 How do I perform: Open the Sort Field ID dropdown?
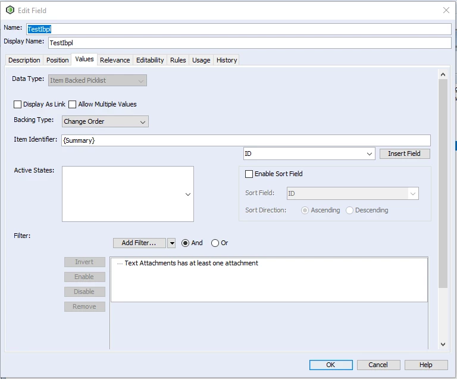coord(353,193)
